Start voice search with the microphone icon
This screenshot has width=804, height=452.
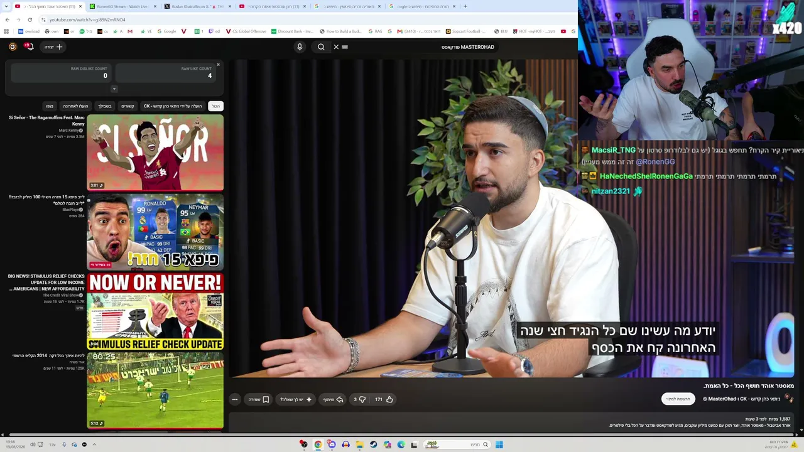(x=300, y=47)
